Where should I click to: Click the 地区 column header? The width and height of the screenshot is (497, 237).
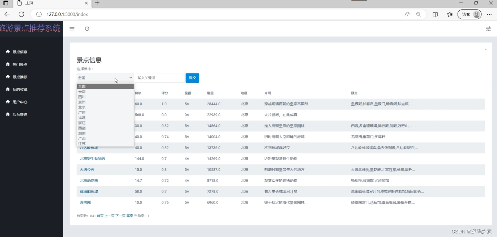pos(244,93)
